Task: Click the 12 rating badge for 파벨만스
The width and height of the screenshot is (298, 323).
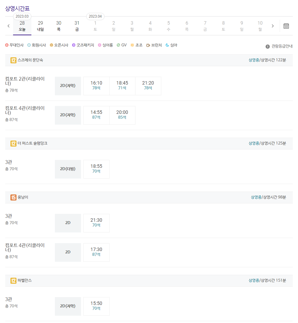Action: point(13,281)
